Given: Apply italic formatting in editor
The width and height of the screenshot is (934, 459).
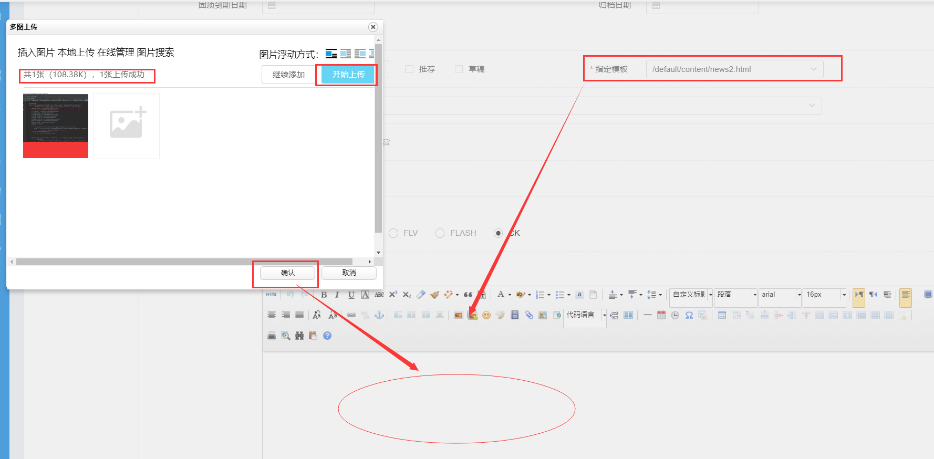Looking at the screenshot, I should 337,295.
